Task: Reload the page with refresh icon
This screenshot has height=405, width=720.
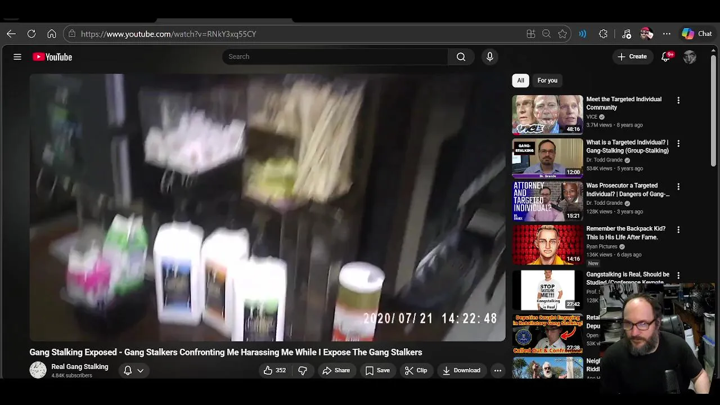Action: click(31, 34)
